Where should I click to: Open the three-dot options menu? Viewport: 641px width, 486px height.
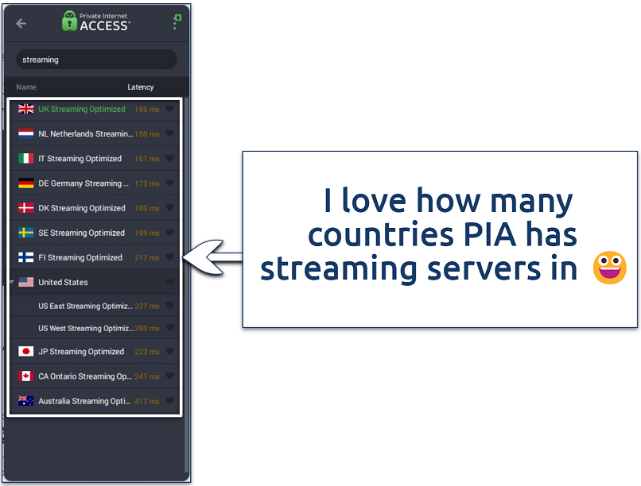[175, 23]
